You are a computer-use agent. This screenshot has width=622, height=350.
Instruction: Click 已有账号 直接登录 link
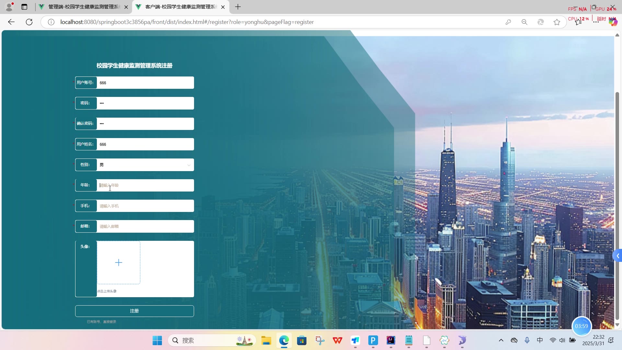click(x=101, y=321)
